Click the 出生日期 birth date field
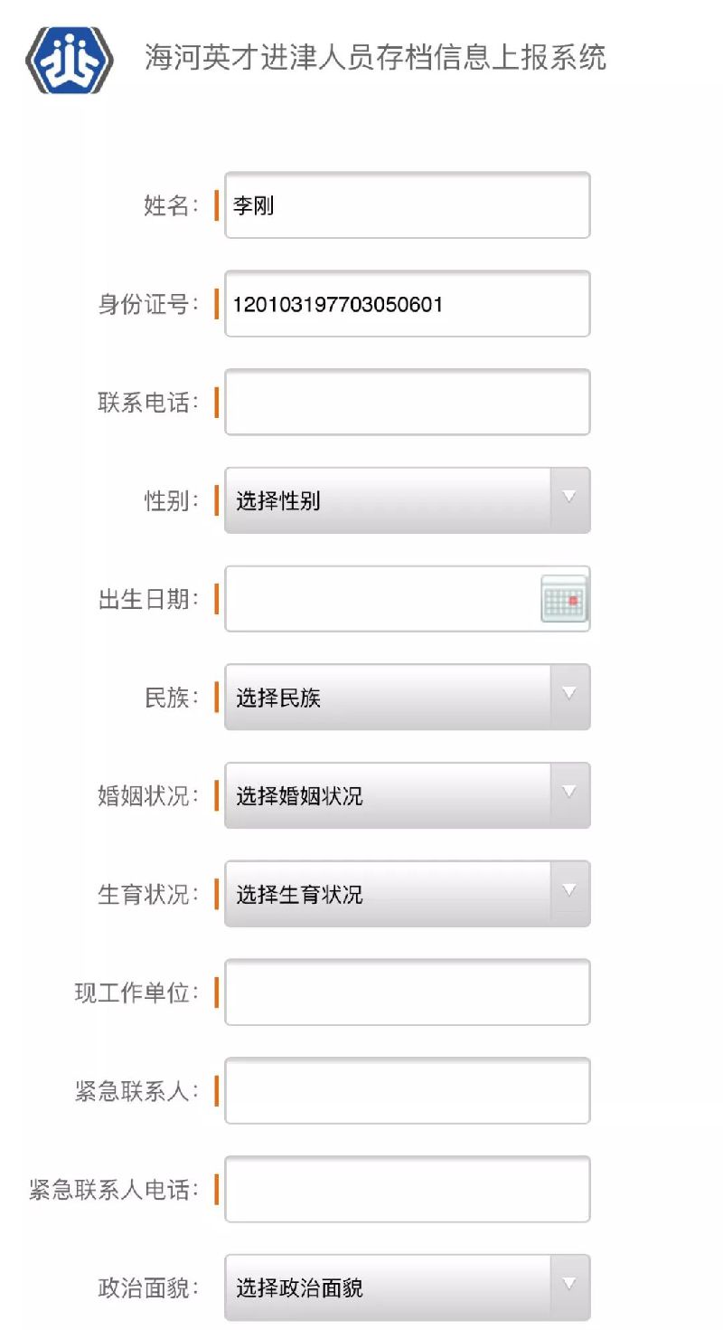The image size is (723, 1330). (x=380, y=598)
